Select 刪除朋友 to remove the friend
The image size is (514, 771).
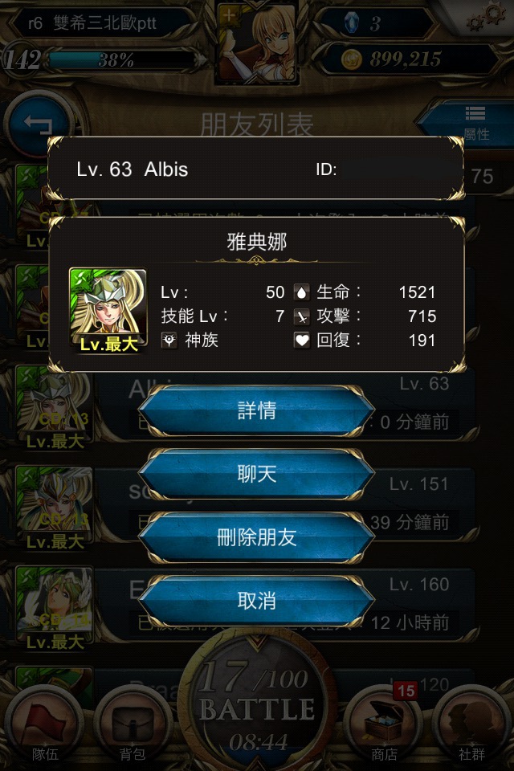click(256, 537)
